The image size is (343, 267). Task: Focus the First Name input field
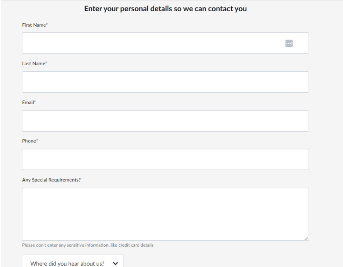[x=149, y=43]
